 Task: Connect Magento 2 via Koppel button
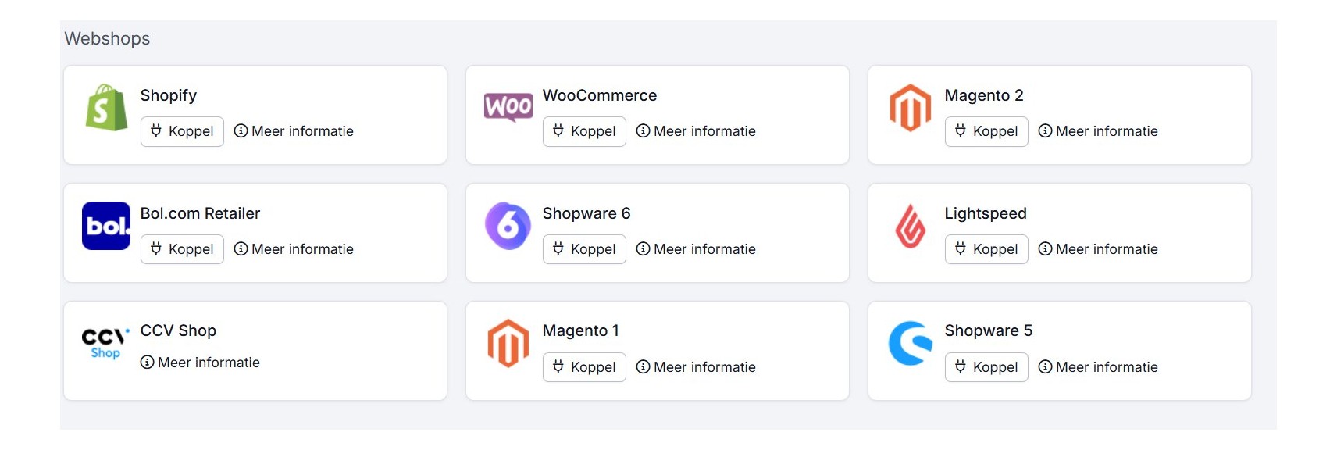point(986,131)
